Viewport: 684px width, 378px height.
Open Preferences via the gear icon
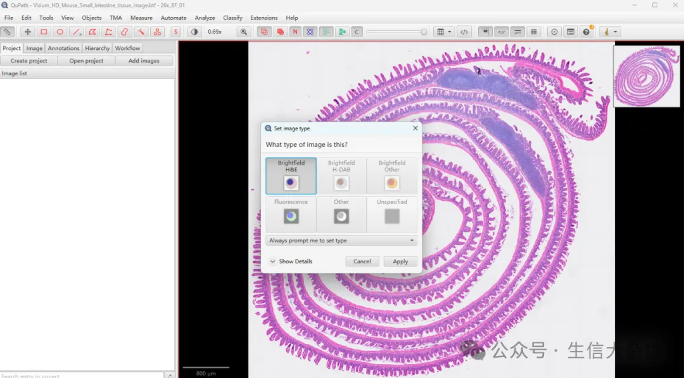click(554, 32)
